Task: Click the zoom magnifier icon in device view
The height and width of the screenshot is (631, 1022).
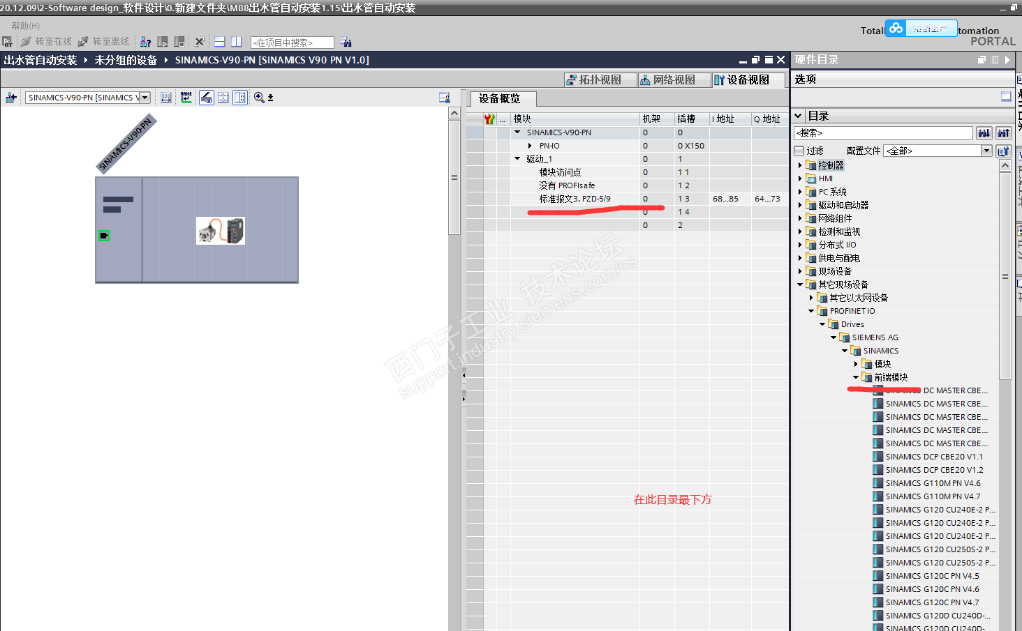Action: [259, 98]
